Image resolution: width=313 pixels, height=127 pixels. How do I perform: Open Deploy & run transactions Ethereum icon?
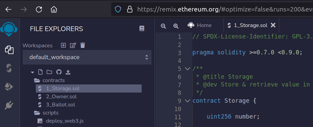[x=9, y=87]
